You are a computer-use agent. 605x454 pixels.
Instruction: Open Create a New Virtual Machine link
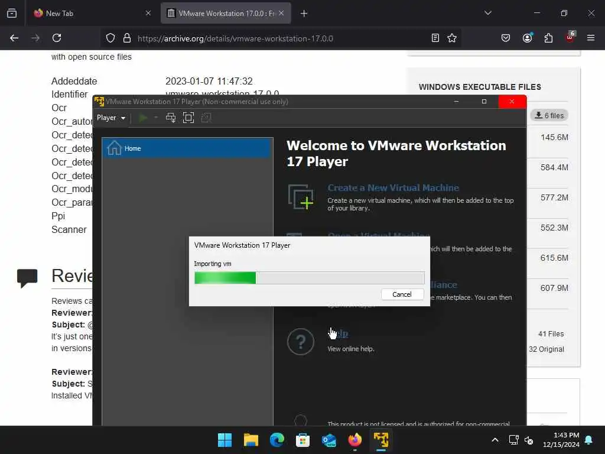pos(393,187)
